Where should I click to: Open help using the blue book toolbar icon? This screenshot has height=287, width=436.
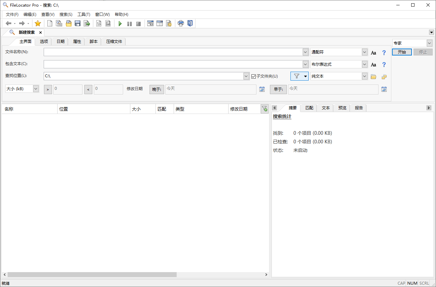190,23
